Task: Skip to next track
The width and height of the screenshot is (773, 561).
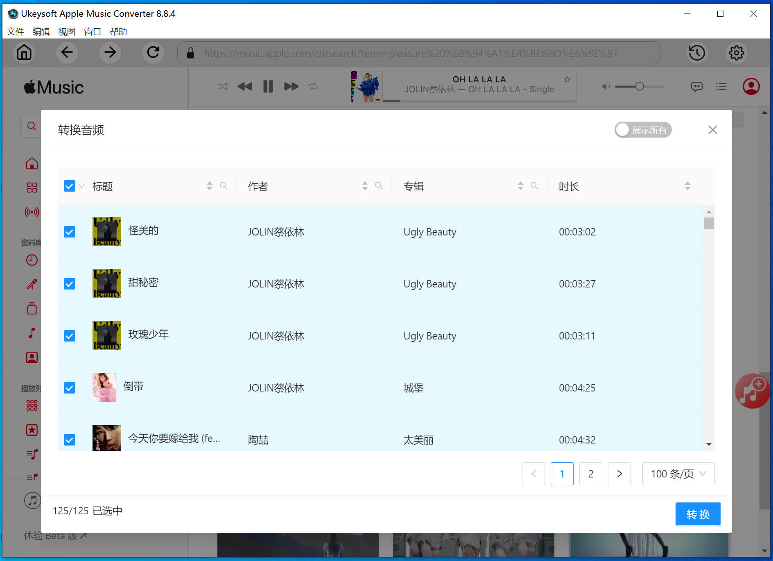Action: coord(291,86)
